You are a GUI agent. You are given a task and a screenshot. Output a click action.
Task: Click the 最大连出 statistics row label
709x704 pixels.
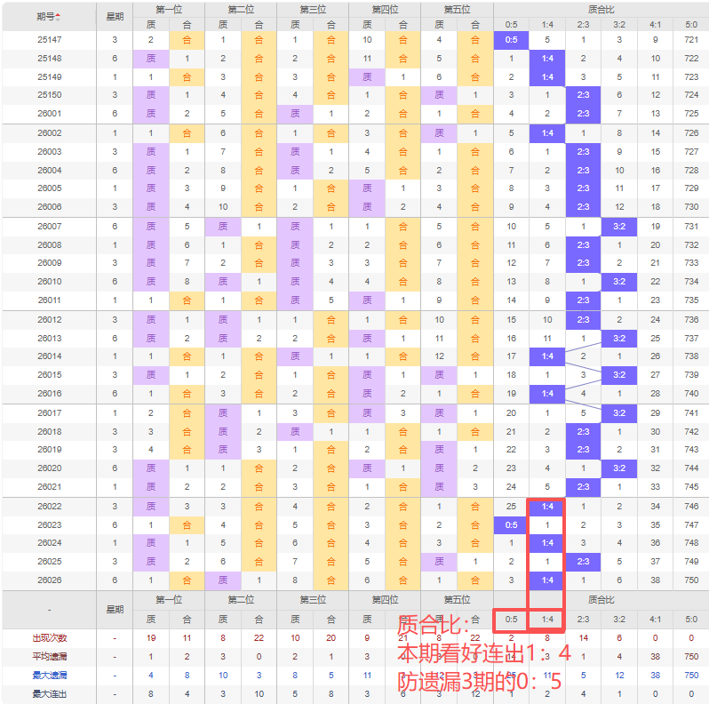tap(49, 693)
